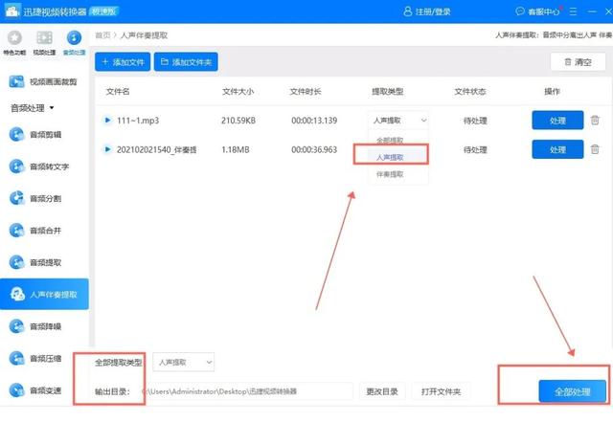This screenshot has height=422, width=613.
Task: Click the 210.59KB file size cell
Action: pyautogui.click(x=238, y=121)
